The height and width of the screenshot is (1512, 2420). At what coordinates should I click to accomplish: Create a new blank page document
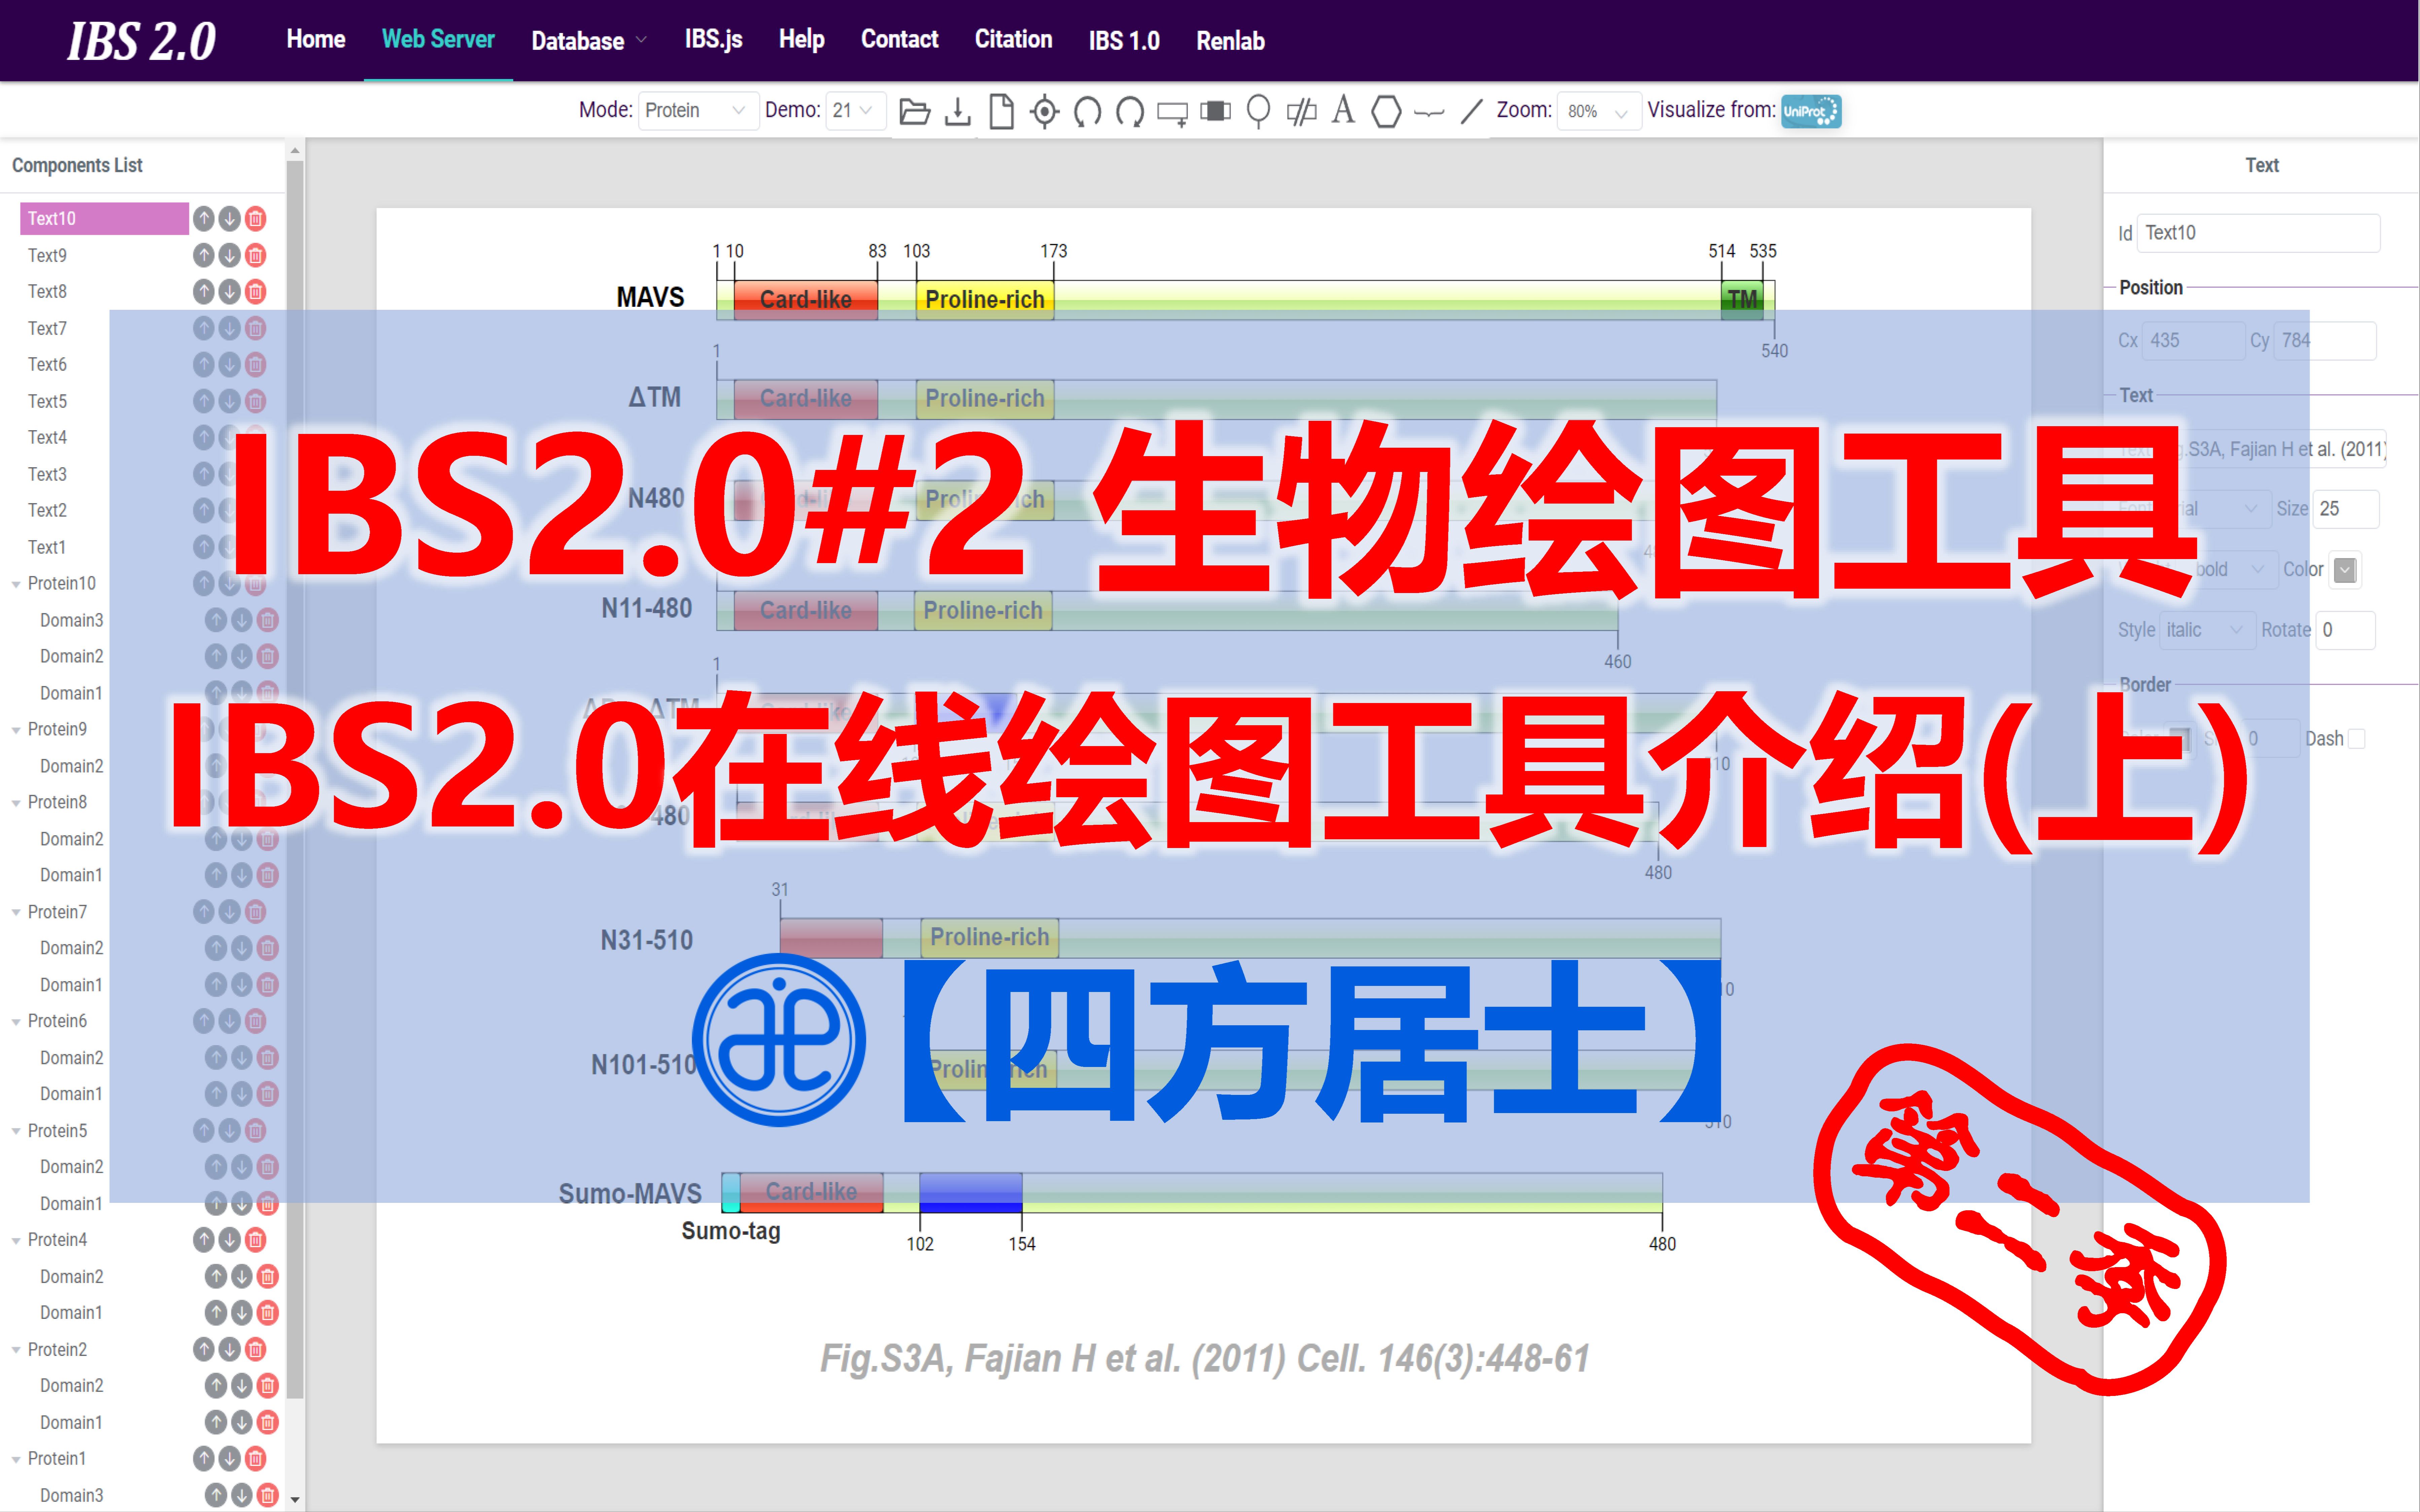pyautogui.click(x=1001, y=111)
